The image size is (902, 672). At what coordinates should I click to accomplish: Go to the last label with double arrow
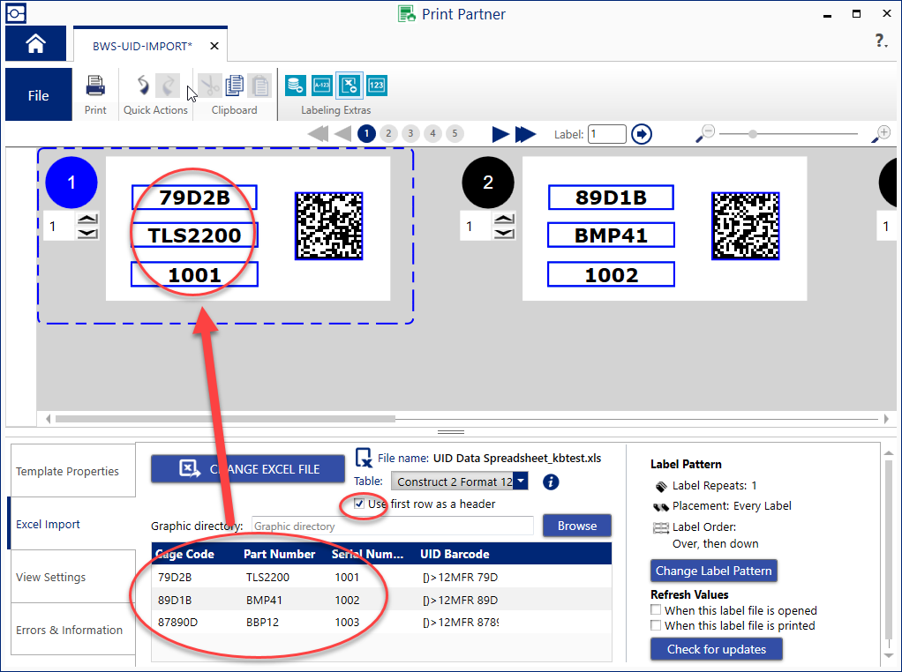point(526,134)
